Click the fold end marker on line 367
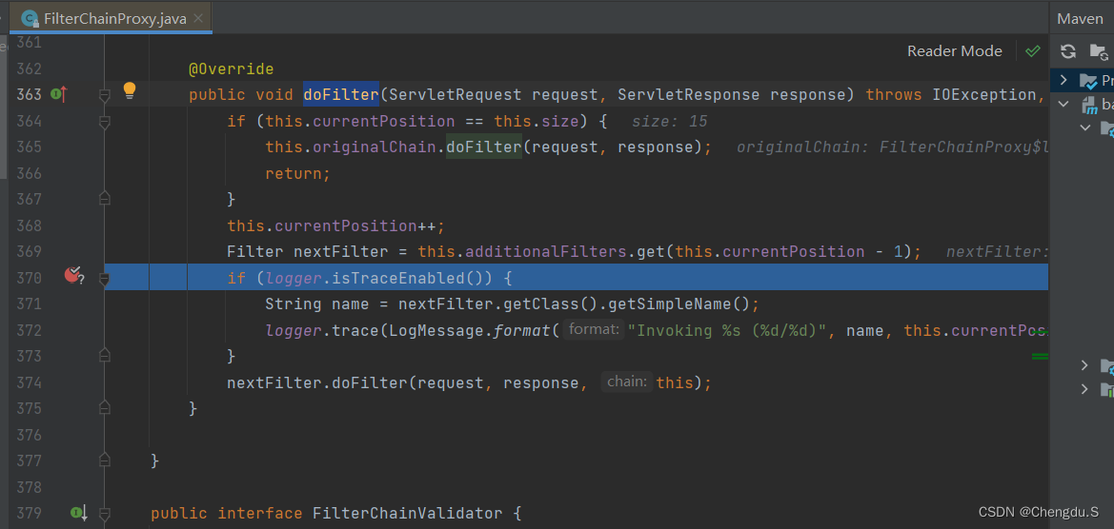This screenshot has height=529, width=1114. click(x=105, y=199)
